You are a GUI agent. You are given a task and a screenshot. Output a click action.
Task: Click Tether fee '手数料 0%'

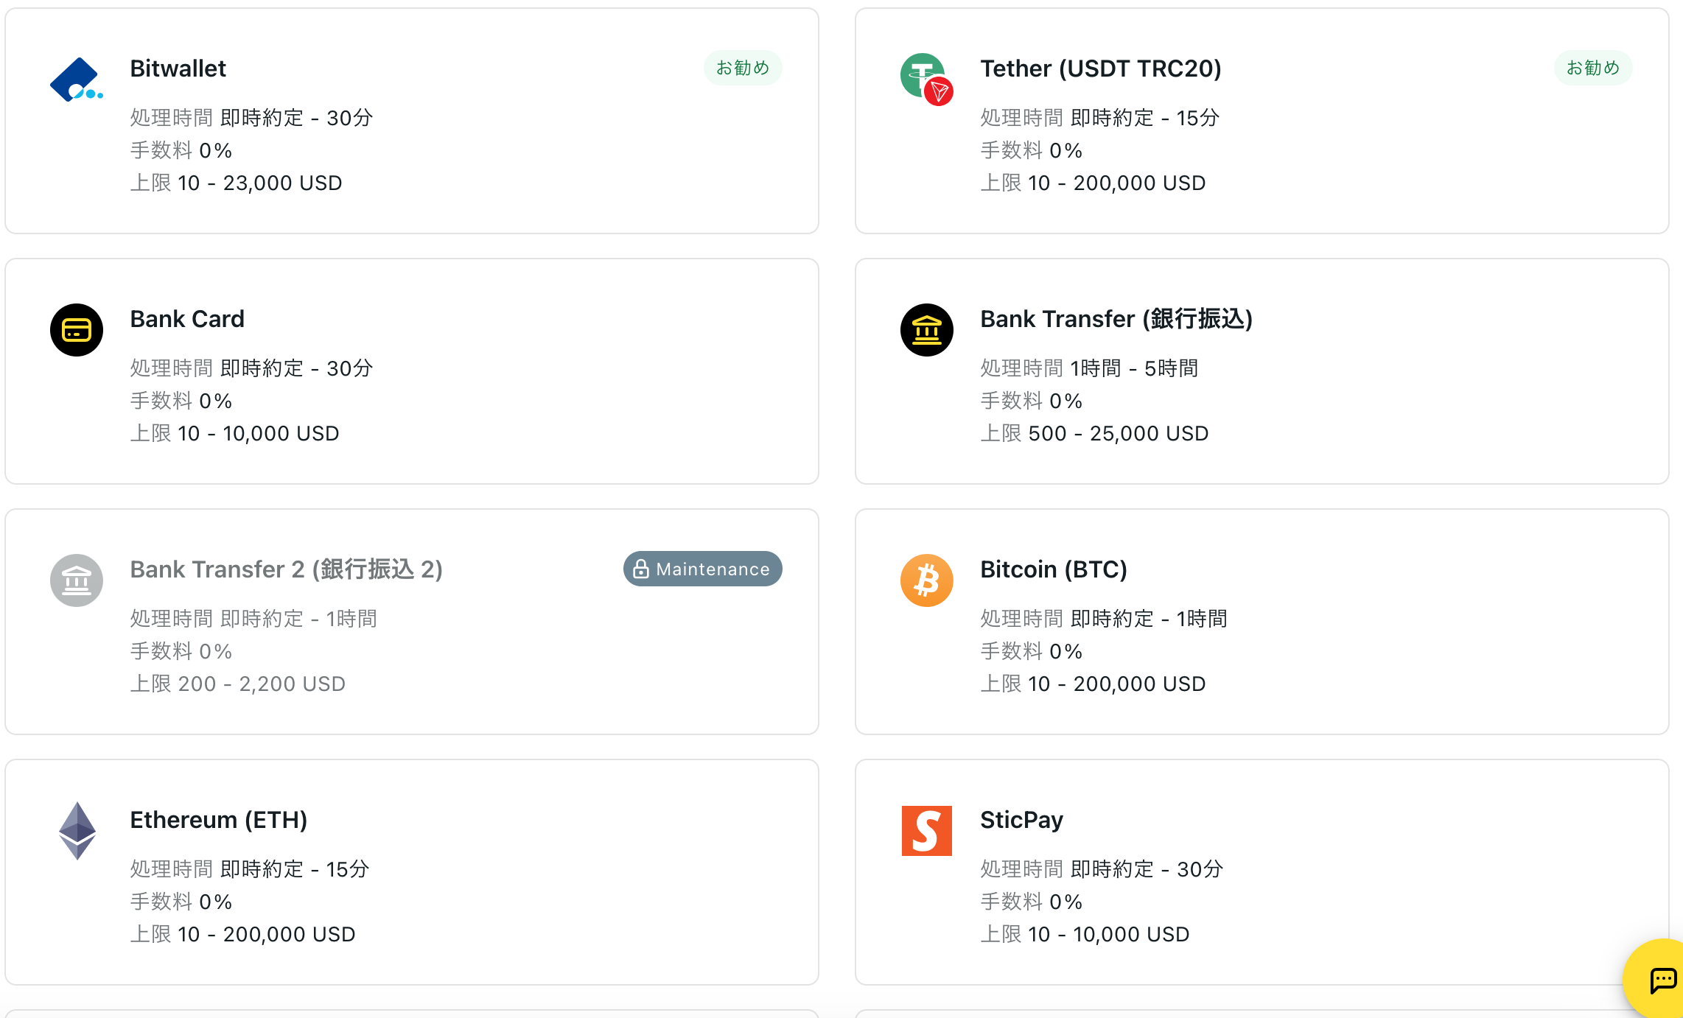tap(1032, 150)
